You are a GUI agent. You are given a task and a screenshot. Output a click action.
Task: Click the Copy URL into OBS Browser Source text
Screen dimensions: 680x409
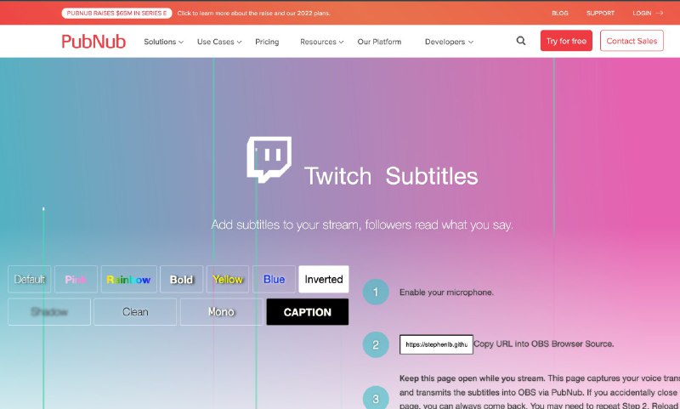[544, 344]
